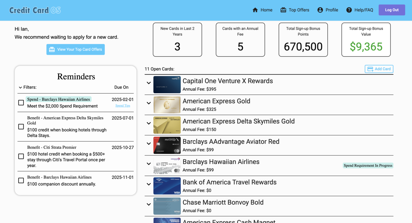Screen dimensions: 412x223
Task: Check the Meet the $2,000 Spend Requirement reminder
Action: pos(21,103)
